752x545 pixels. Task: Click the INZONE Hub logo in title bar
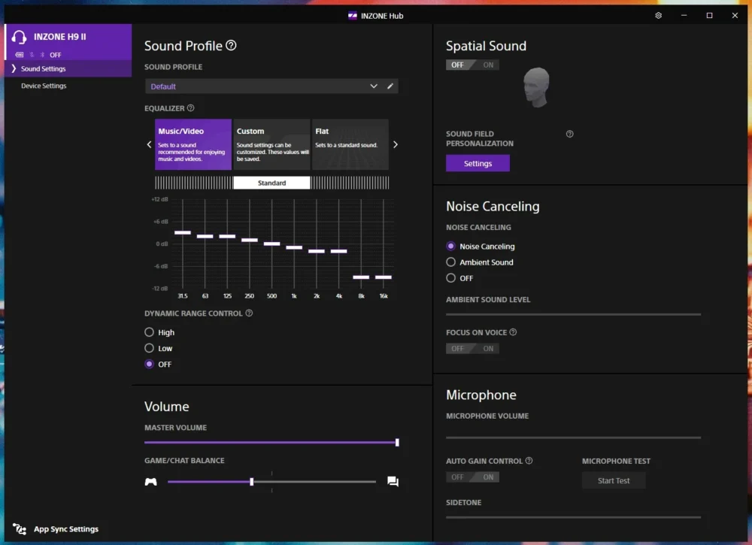[352, 16]
